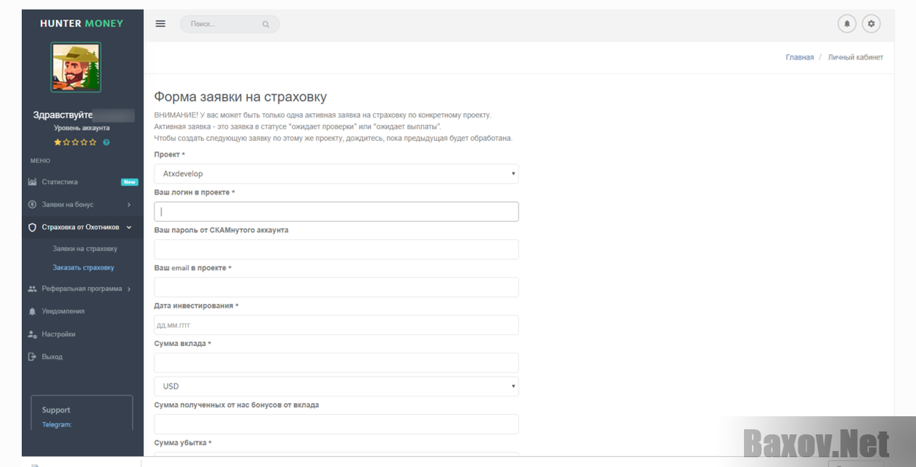Open the settings gear icon in header
This screenshot has width=916, height=467.
tap(871, 23)
